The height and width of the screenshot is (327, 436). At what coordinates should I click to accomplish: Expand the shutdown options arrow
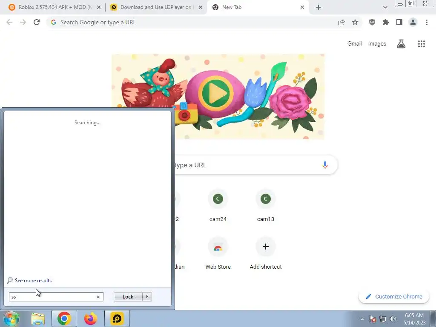click(x=147, y=297)
